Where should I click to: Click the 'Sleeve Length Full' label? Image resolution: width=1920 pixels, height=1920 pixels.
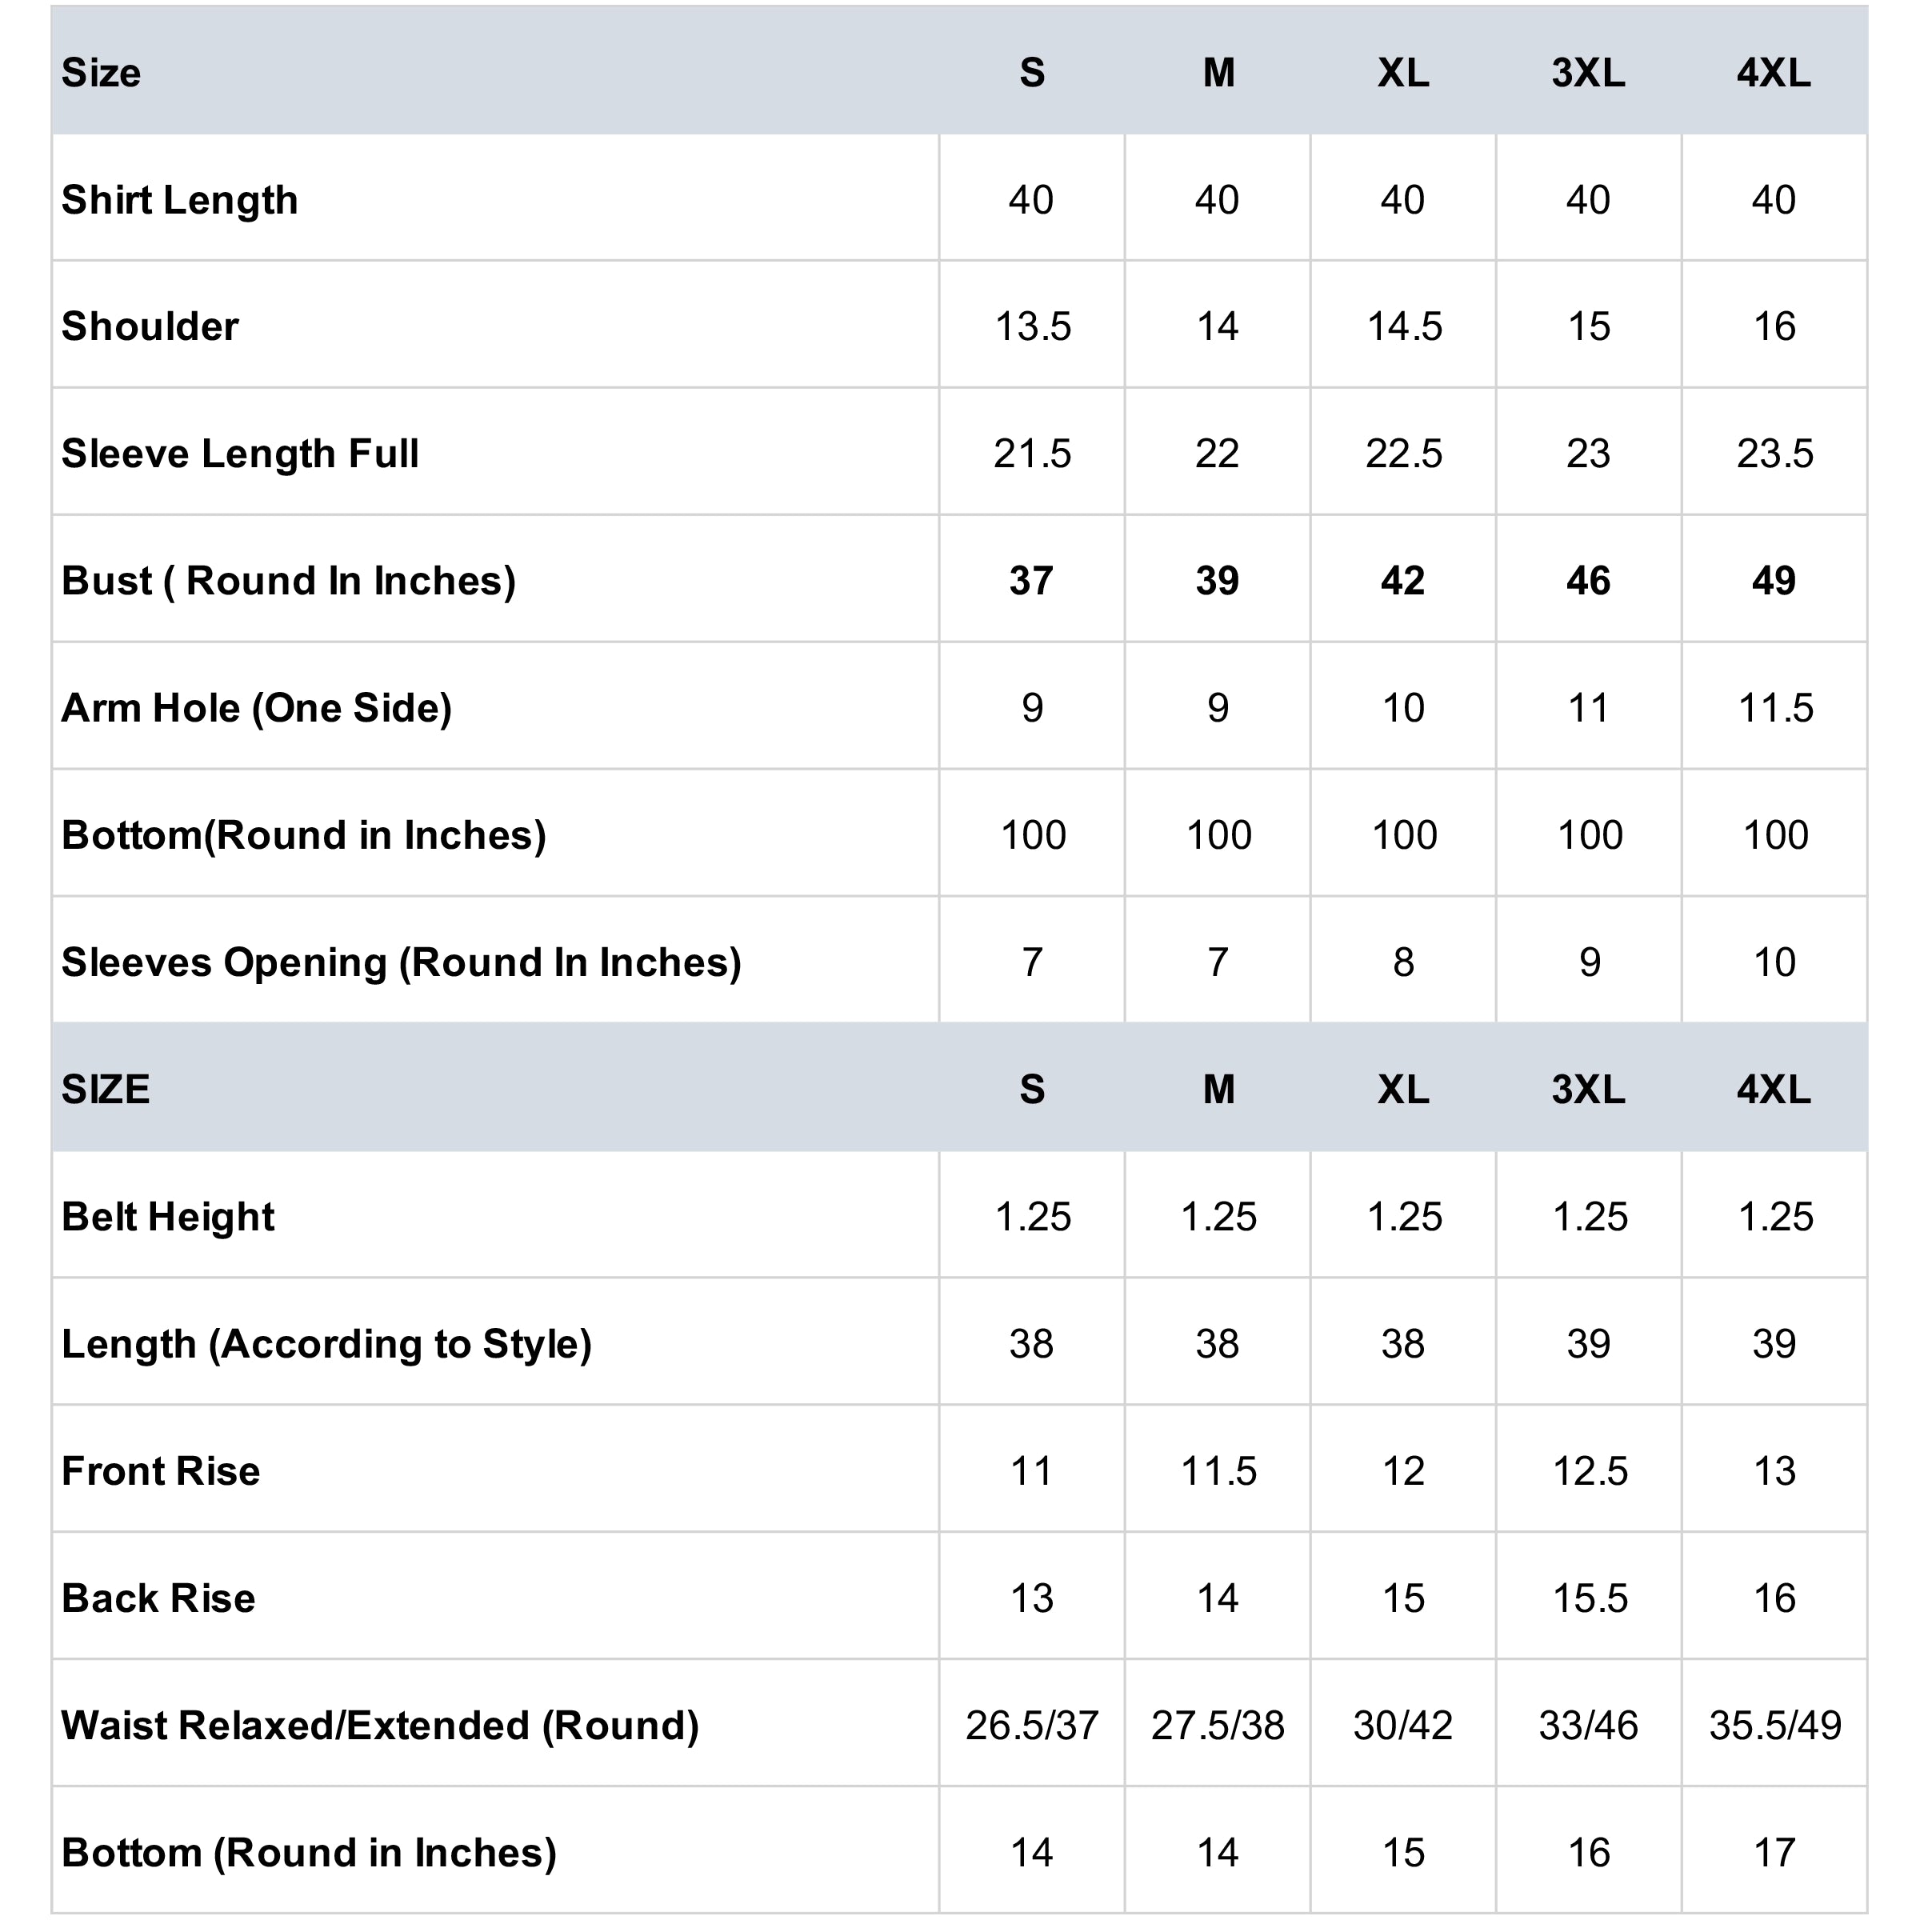click(239, 454)
